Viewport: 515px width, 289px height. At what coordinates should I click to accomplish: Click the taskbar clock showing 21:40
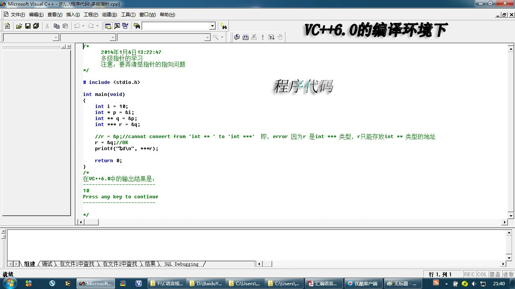[499, 283]
